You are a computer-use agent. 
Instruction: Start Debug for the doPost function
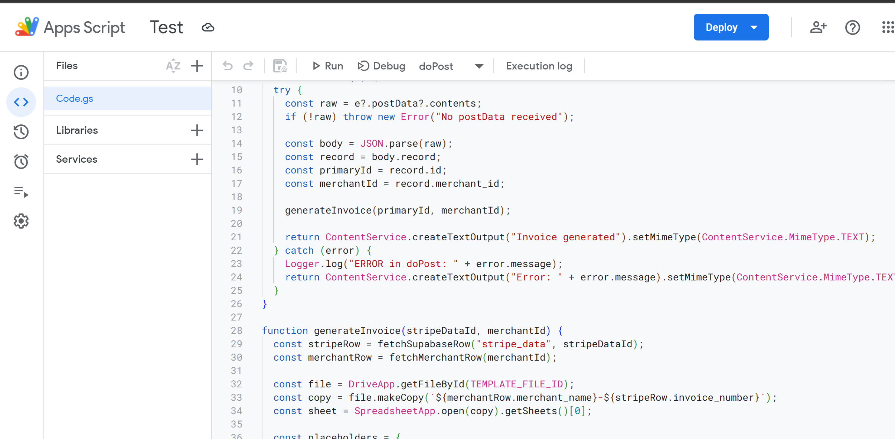382,66
